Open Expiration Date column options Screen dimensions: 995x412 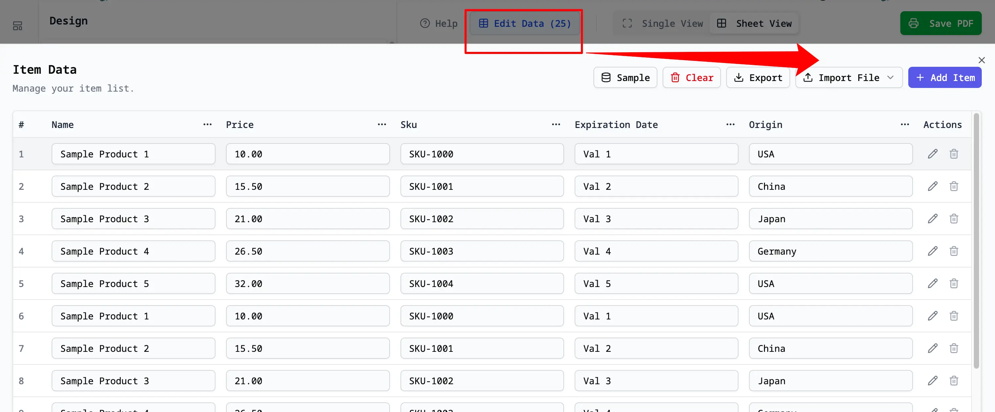[x=730, y=125]
